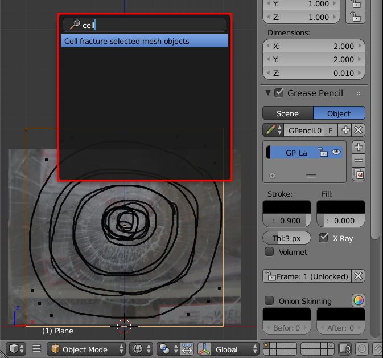This screenshot has height=358, width=383.
Task: Toggle lock camera and layers to scene
Action: coord(345,349)
